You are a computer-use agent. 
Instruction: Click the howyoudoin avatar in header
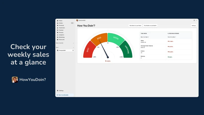coord(77,20)
